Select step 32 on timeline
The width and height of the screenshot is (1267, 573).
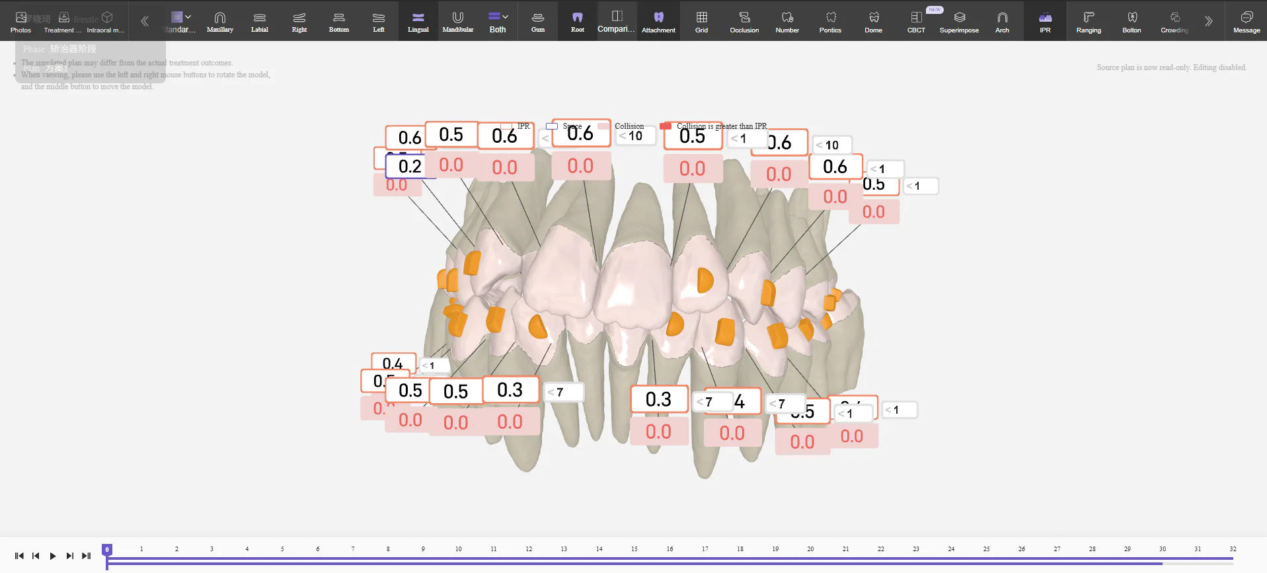click(1233, 549)
